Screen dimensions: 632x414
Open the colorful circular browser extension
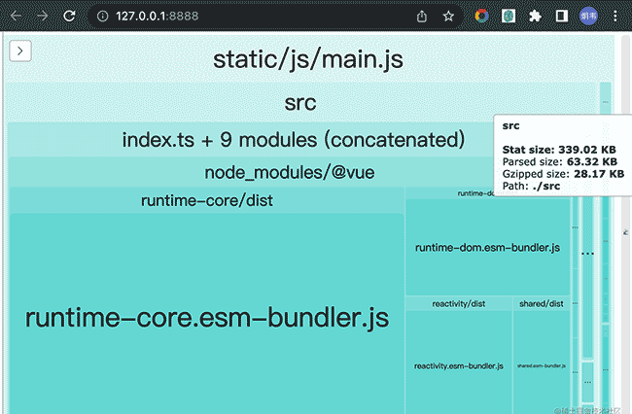tap(481, 17)
